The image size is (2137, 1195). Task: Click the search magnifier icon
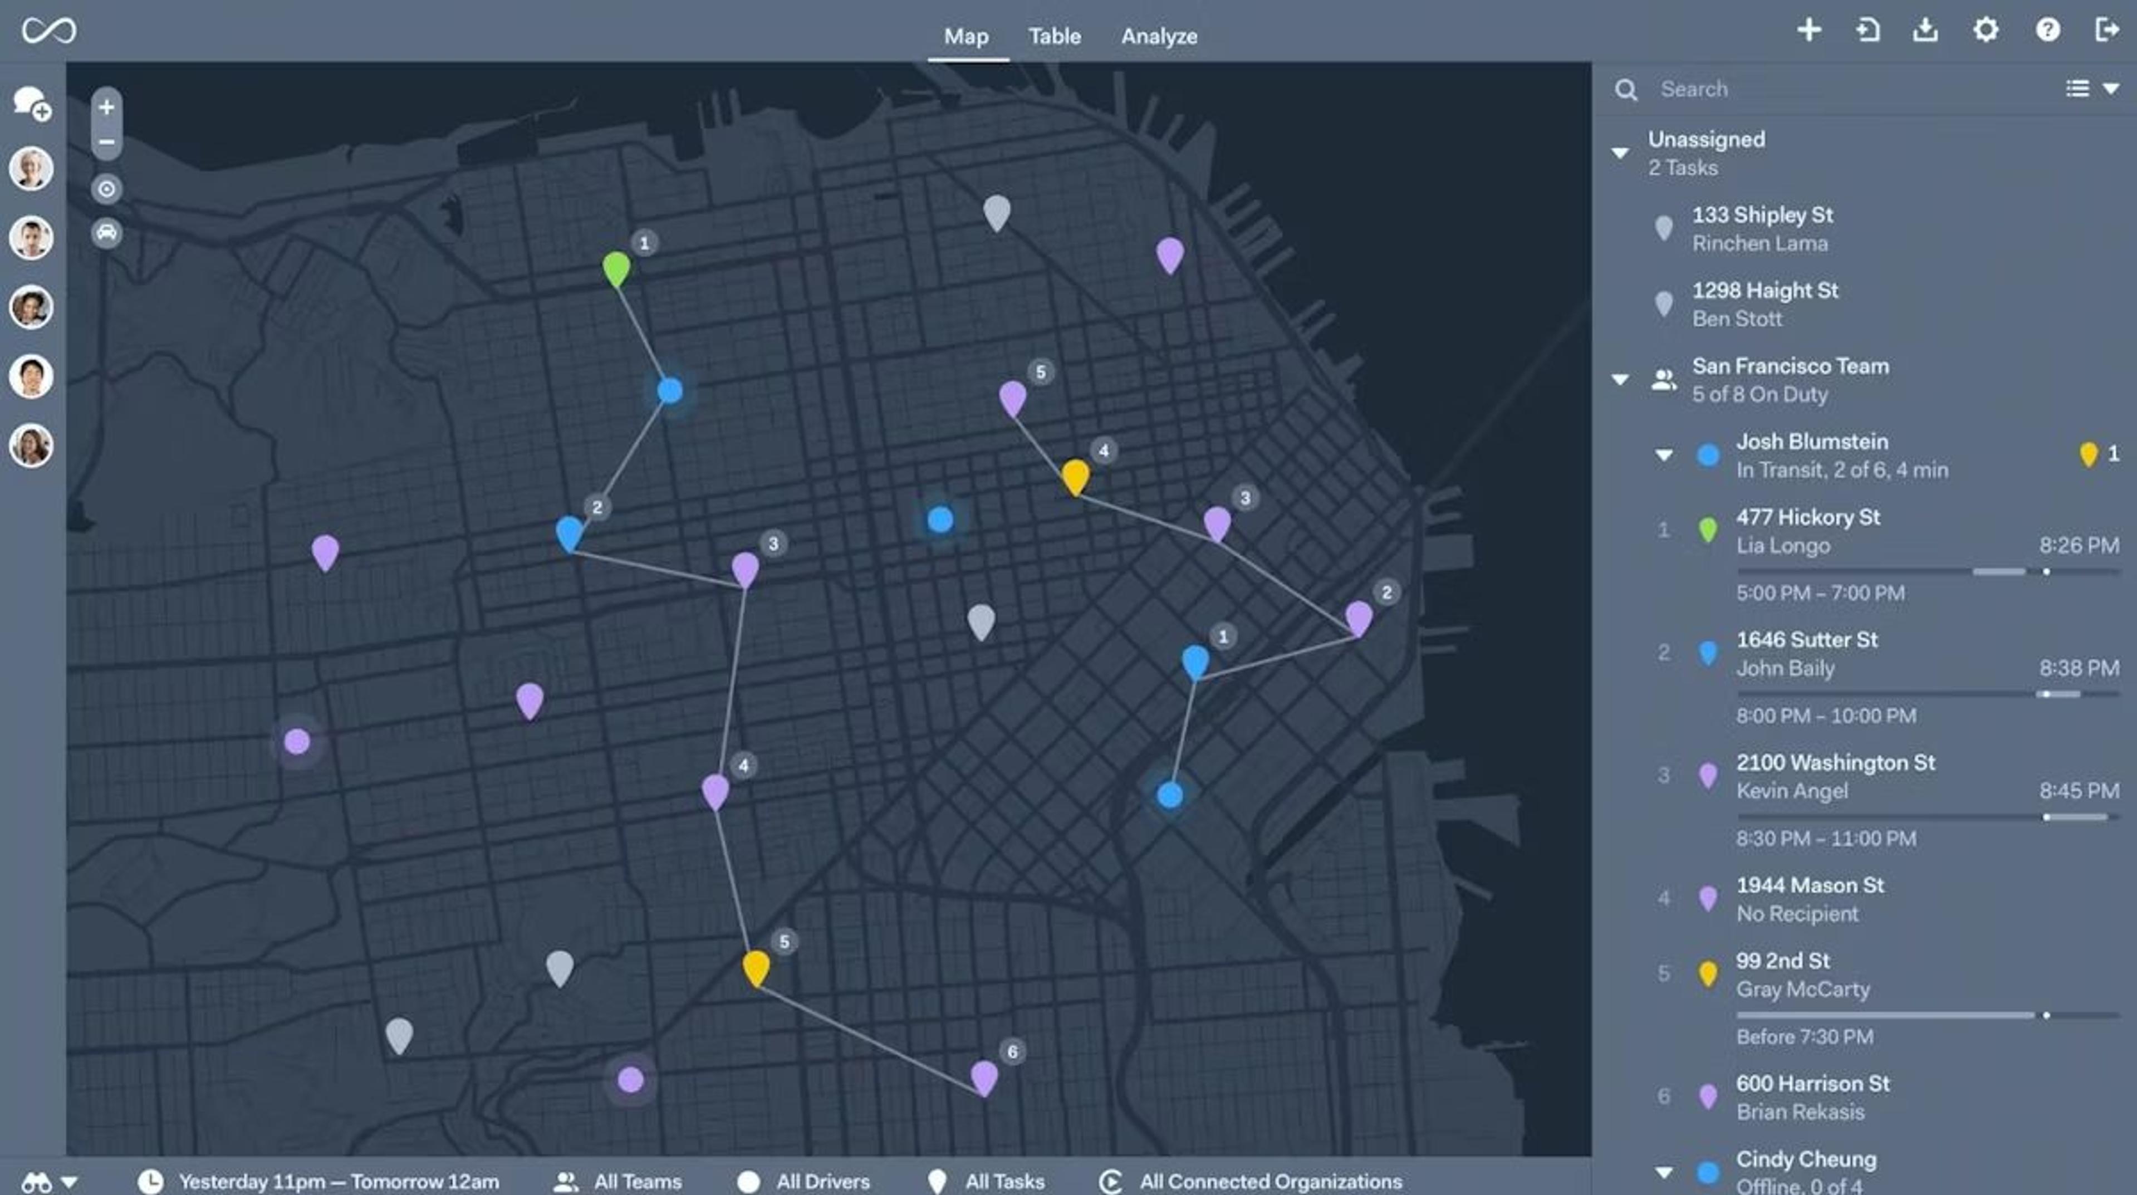pyautogui.click(x=1626, y=90)
